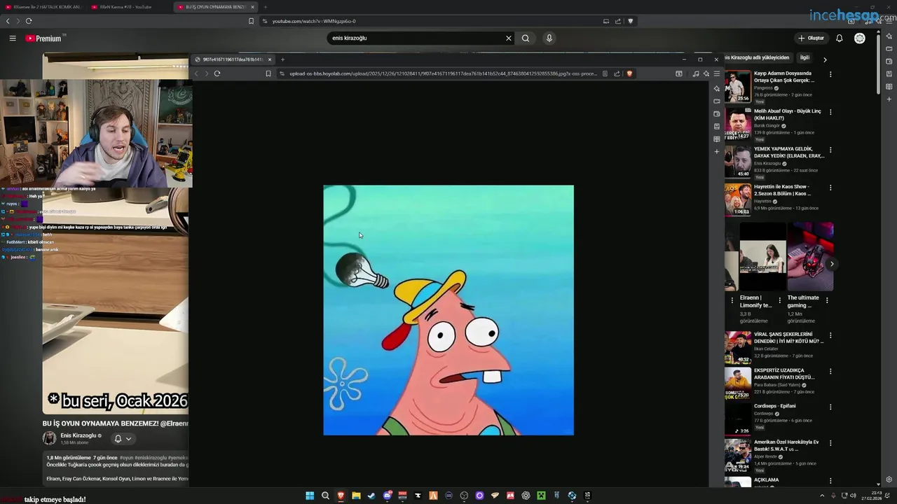Switch to the 'İlBeN Karma' YouTube tab
Viewport: 897px width, 504px height.
point(126,7)
